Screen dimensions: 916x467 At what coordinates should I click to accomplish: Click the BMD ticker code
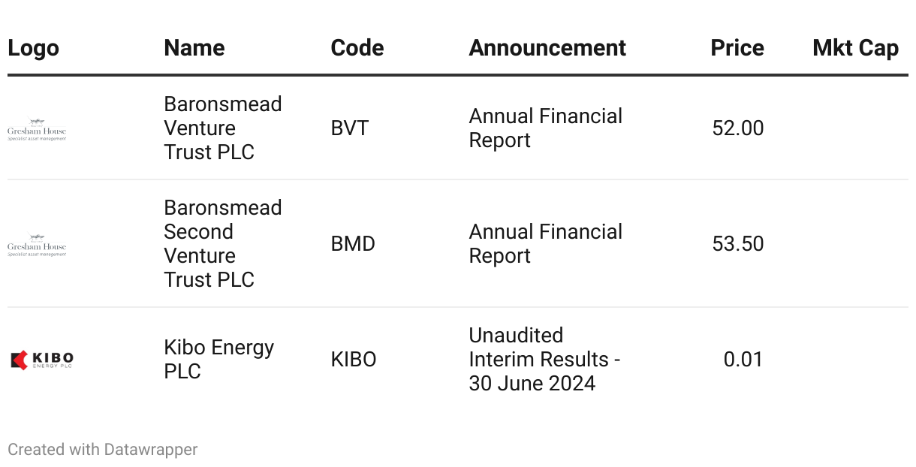coord(353,244)
